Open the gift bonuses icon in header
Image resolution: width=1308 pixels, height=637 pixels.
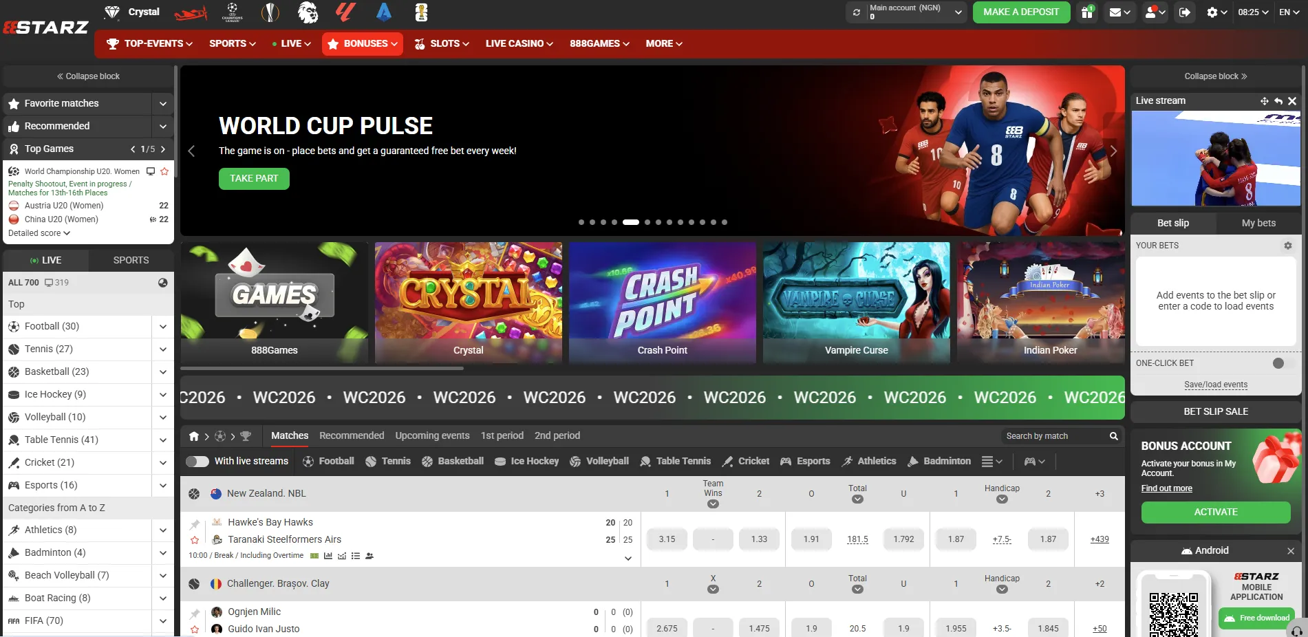(x=1087, y=12)
